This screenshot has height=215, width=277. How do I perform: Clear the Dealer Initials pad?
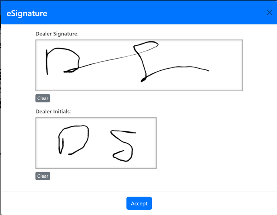(43, 176)
